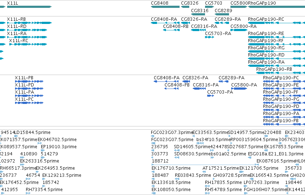Screen dimensions: 305x195
Task: Click transcript CG5800-RA
Action: click(x=239, y=30)
